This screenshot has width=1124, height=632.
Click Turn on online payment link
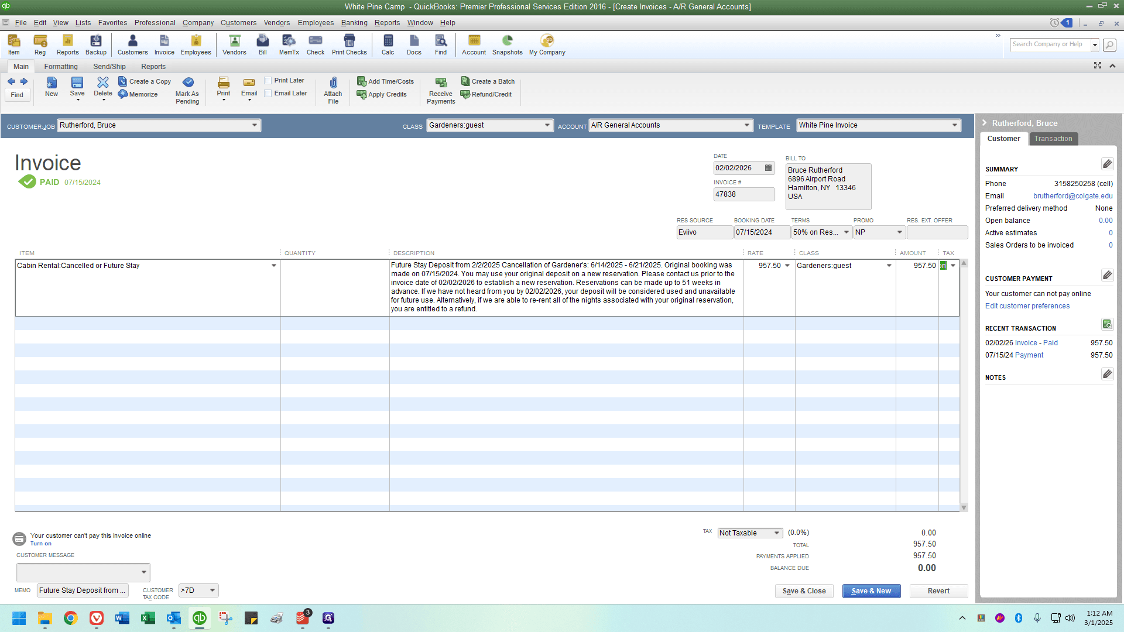pyautogui.click(x=41, y=544)
